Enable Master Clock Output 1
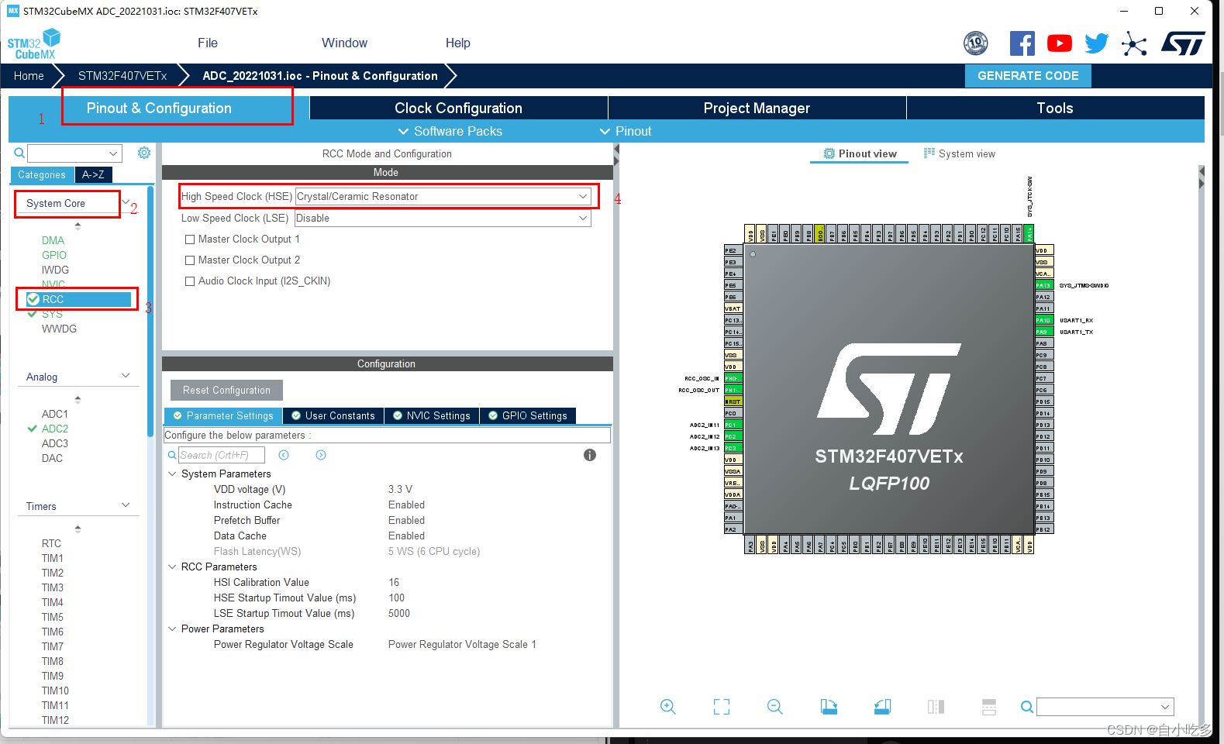 (x=190, y=239)
